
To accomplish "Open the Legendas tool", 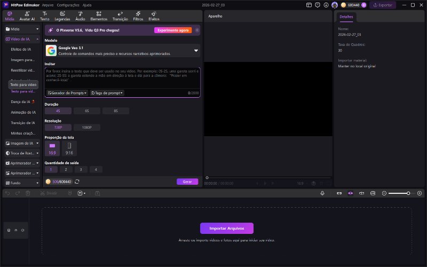I will [62, 16].
